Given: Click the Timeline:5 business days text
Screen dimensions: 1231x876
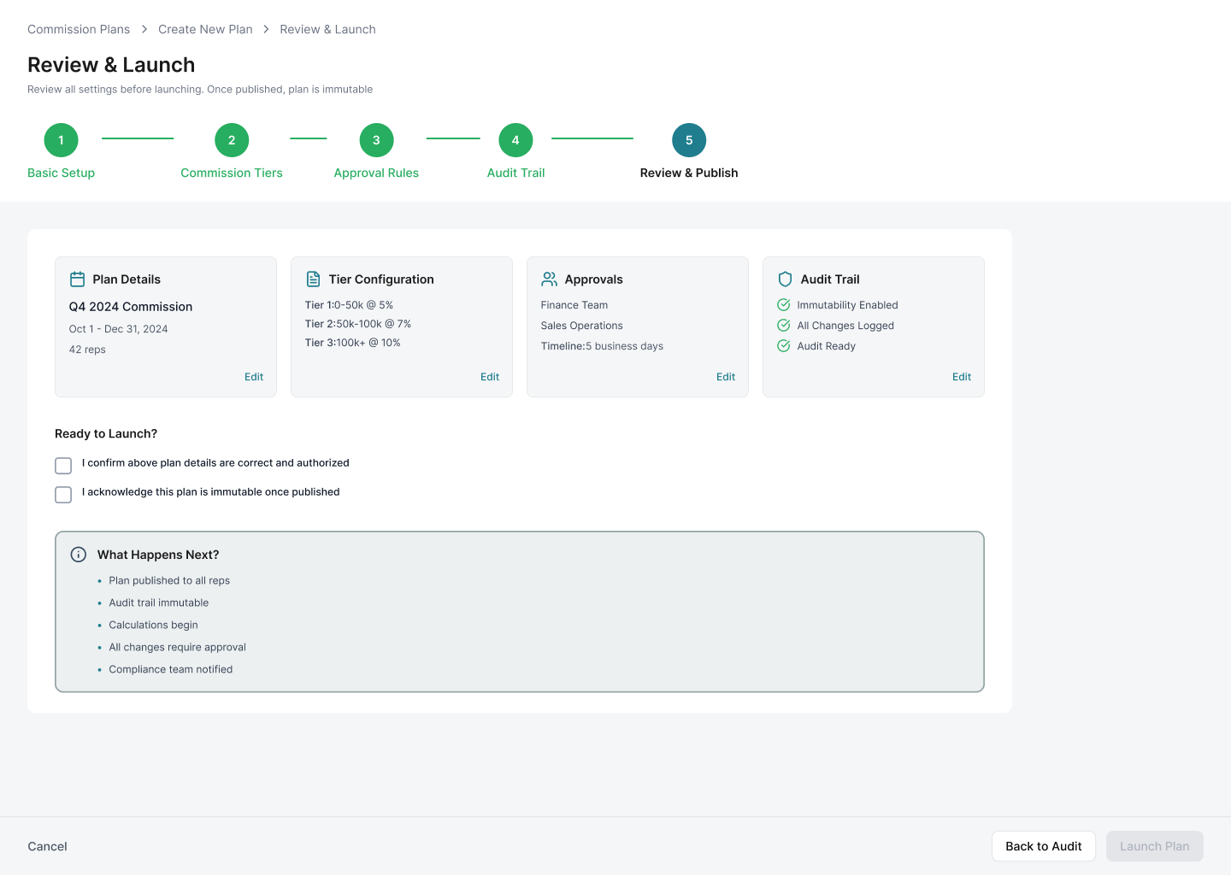Looking at the screenshot, I should click(602, 346).
